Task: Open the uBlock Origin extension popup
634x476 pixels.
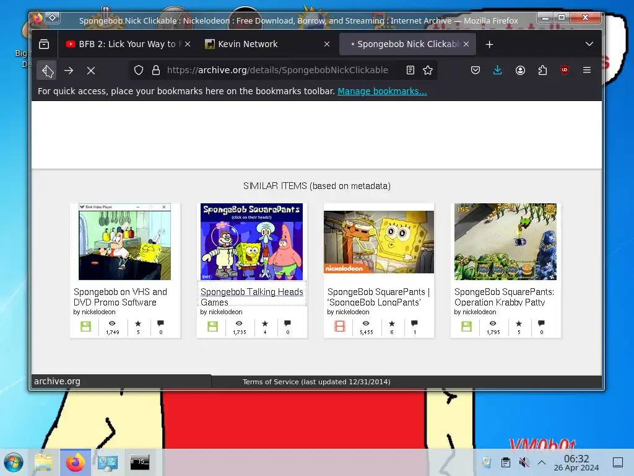Action: pyautogui.click(x=565, y=71)
